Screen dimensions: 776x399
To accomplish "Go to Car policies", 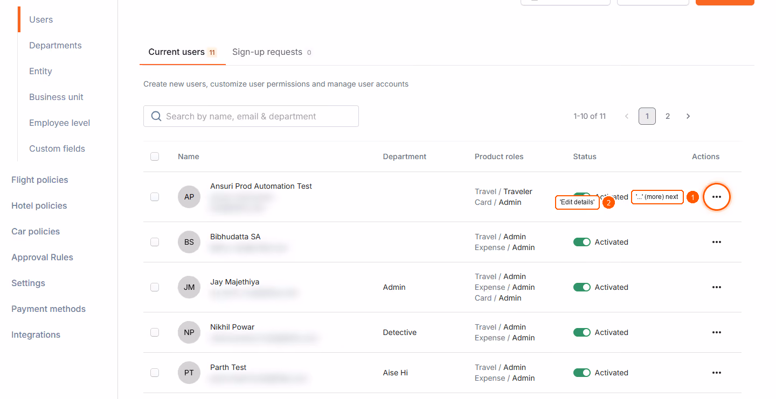I will (36, 231).
